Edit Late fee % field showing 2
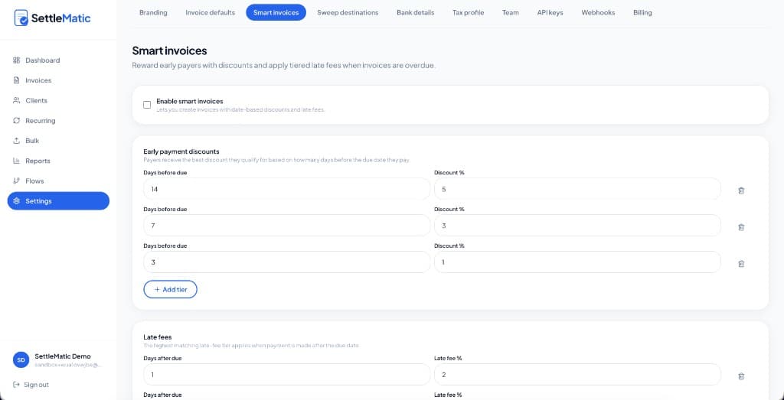Image resolution: width=784 pixels, height=400 pixels. [x=577, y=375]
